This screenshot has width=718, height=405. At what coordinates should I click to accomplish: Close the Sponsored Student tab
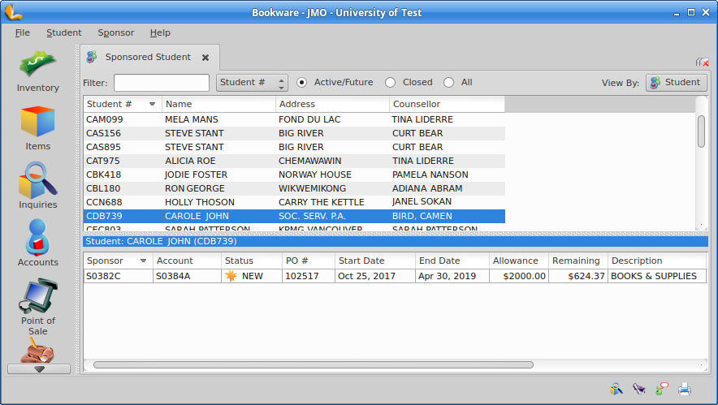coord(205,58)
